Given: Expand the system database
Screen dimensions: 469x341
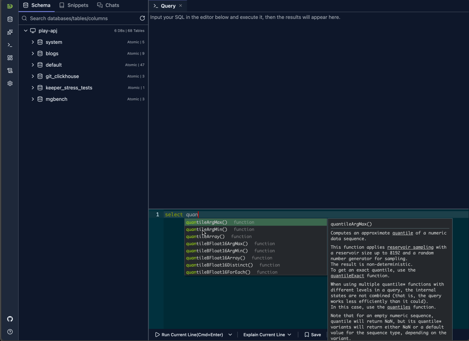Looking at the screenshot, I should 33,42.
